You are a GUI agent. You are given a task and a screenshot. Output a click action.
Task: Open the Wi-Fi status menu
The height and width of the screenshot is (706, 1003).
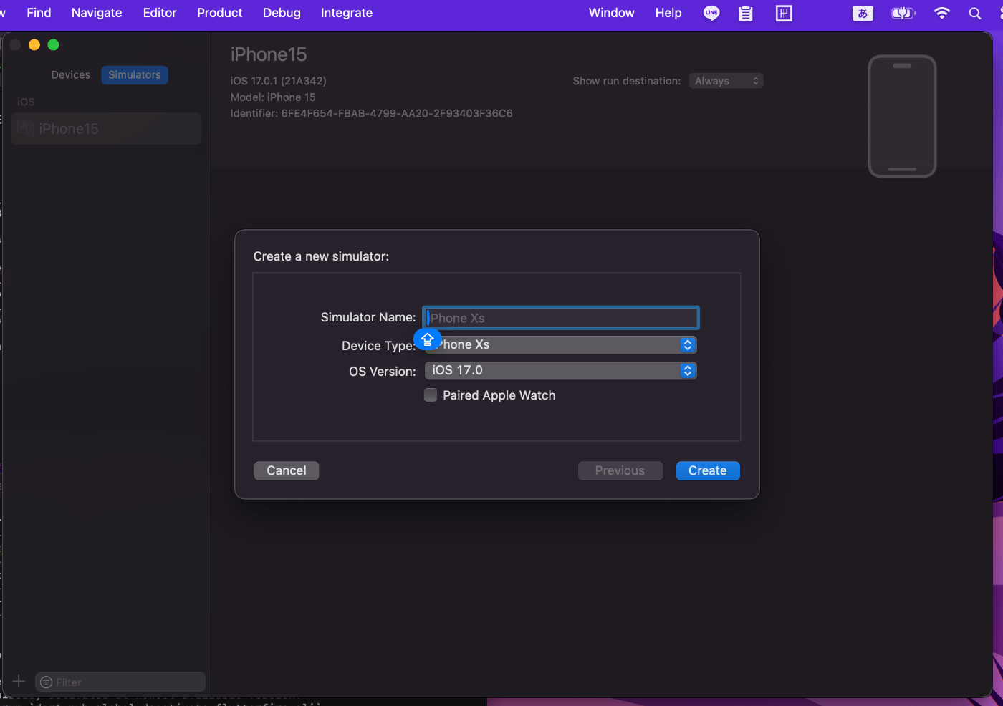click(x=942, y=13)
